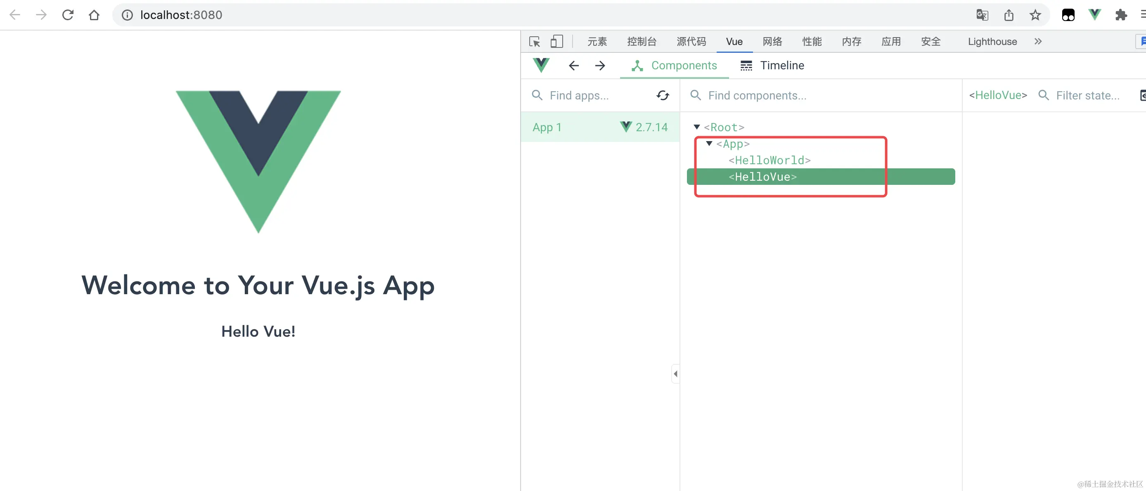The width and height of the screenshot is (1146, 491).
Task: Click the Filter state input
Action: [x=1088, y=95]
